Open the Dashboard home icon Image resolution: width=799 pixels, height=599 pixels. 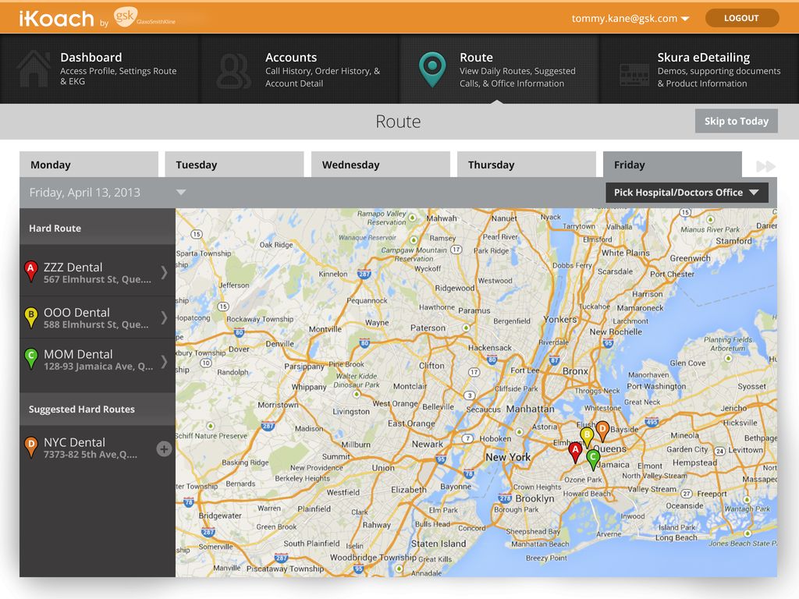34,69
